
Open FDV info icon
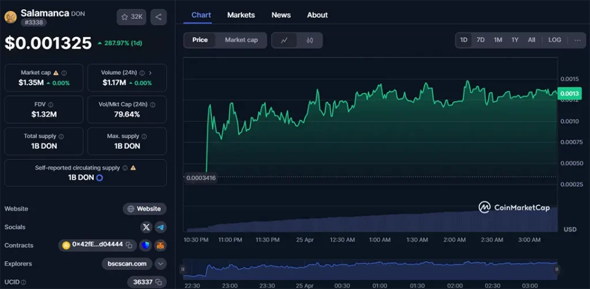pyautogui.click(x=51, y=105)
